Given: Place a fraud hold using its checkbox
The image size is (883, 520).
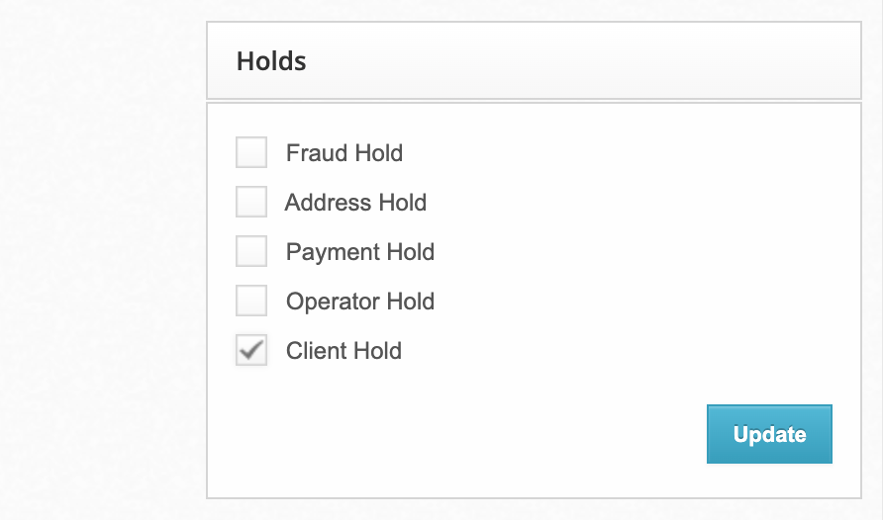Looking at the screenshot, I should point(251,152).
